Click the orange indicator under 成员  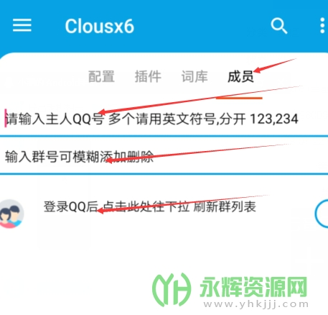pyautogui.click(x=239, y=98)
